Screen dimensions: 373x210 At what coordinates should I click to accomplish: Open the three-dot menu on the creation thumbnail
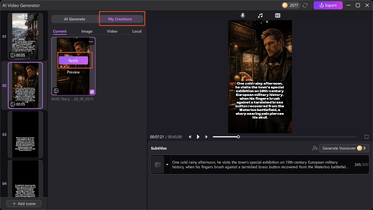click(91, 42)
